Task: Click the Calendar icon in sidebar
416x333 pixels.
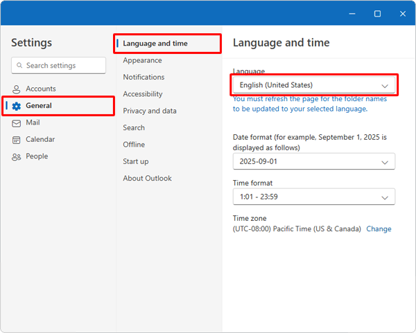Action: click(x=16, y=140)
